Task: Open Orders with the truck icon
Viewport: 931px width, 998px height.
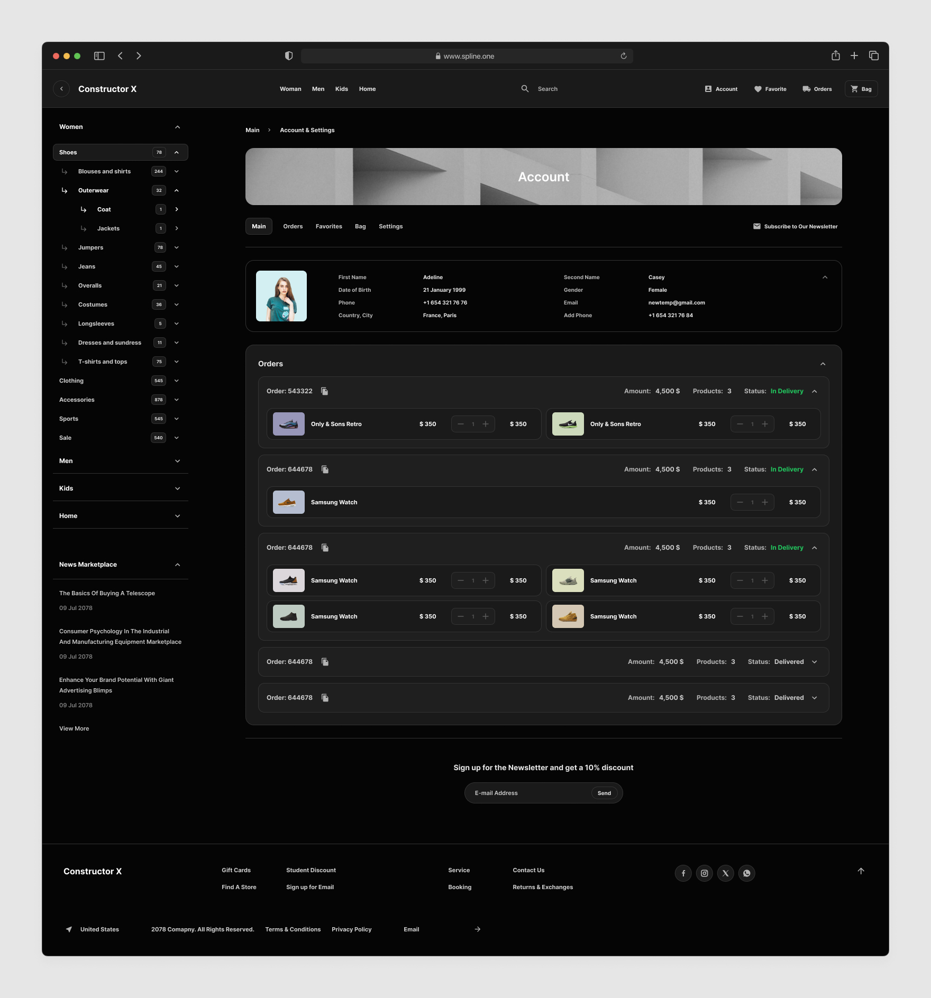Action: [x=817, y=89]
